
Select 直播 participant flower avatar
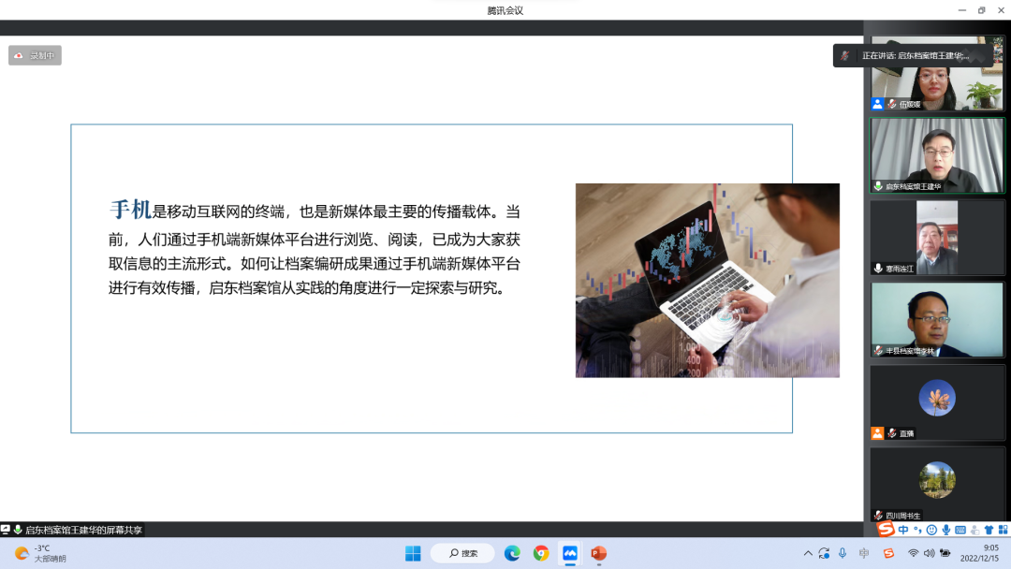tap(937, 398)
